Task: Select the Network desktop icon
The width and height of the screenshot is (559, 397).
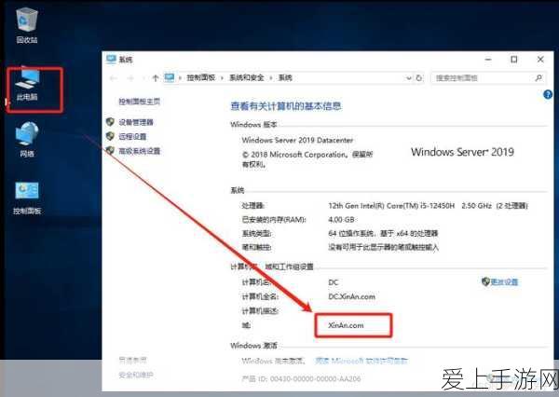Action: [x=27, y=140]
